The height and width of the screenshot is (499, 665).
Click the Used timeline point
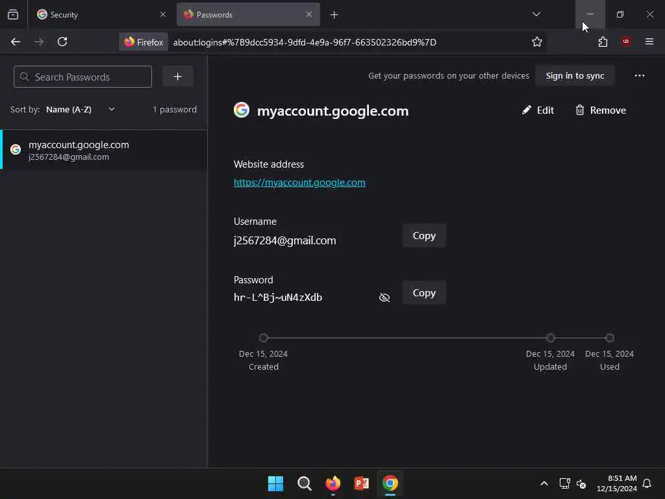pyautogui.click(x=609, y=338)
